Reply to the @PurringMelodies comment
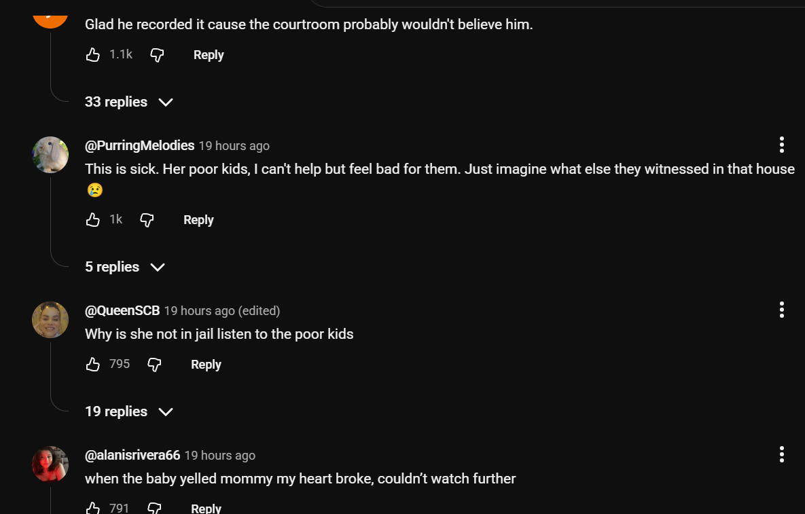This screenshot has height=514, width=805. tap(198, 220)
